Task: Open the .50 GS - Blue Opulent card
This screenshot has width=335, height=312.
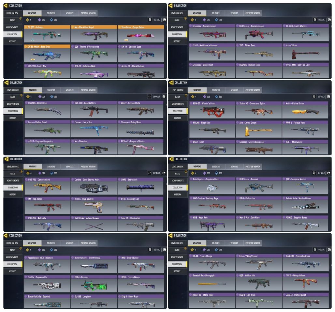Action: click(x=94, y=205)
